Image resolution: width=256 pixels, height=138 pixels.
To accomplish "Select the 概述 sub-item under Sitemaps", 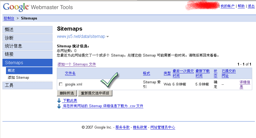I will tap(29, 71).
